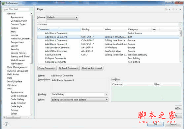Select the Data Management node
Viewport: 185px width, 129px height.
(x=17, y=67)
